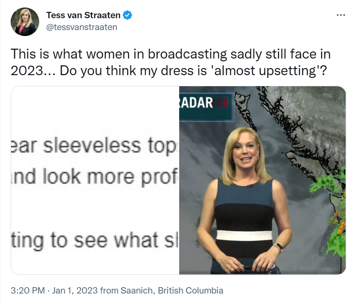Click the blue verified checkmark badge
This screenshot has width=354, height=305.
pyautogui.click(x=127, y=15)
